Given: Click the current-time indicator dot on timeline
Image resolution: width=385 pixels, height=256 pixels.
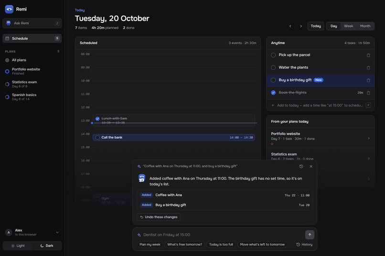Looking at the screenshot, I should coord(92,123).
